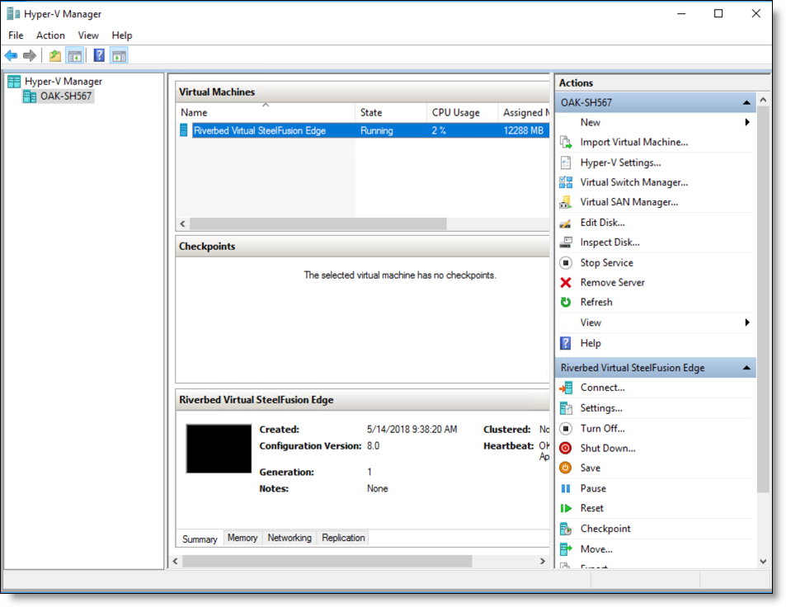Click the Running state cell
Screen dimensions: 786x607
pos(376,131)
